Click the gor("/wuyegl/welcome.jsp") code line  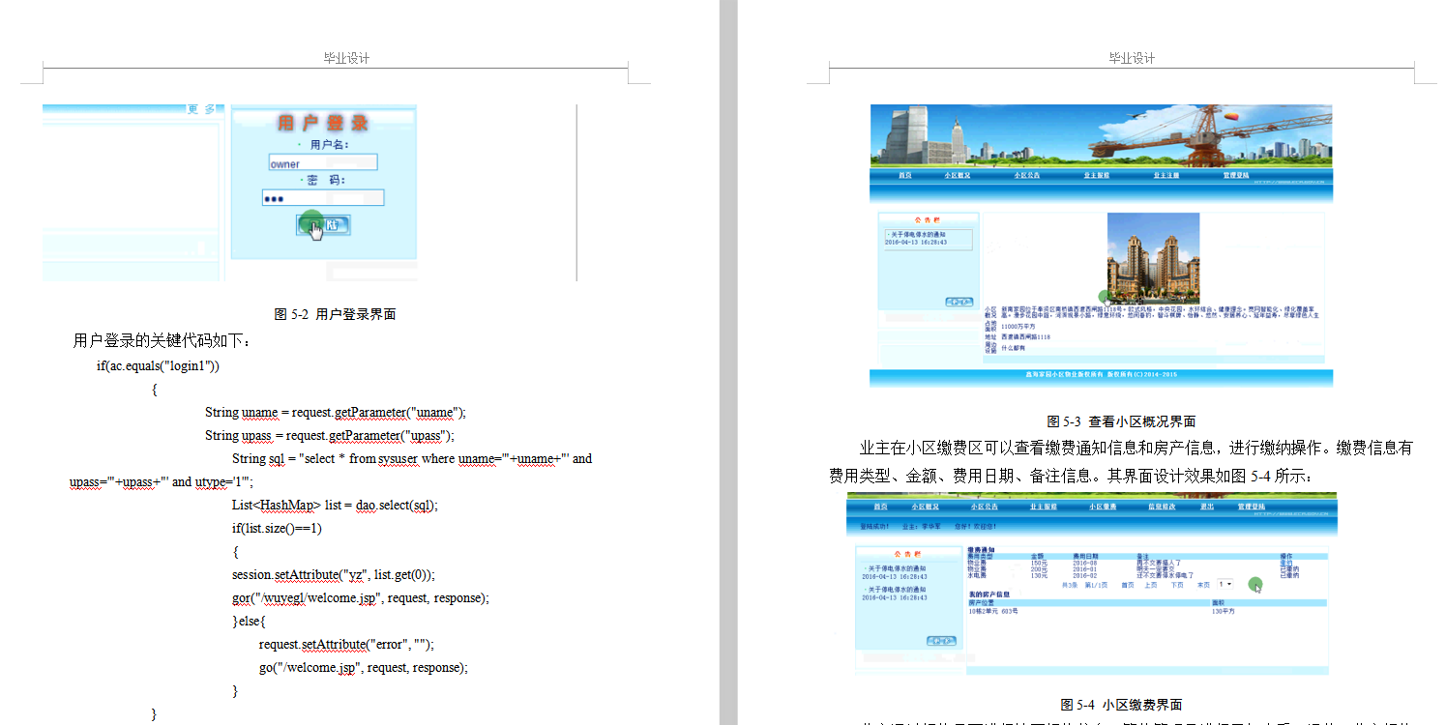361,597
